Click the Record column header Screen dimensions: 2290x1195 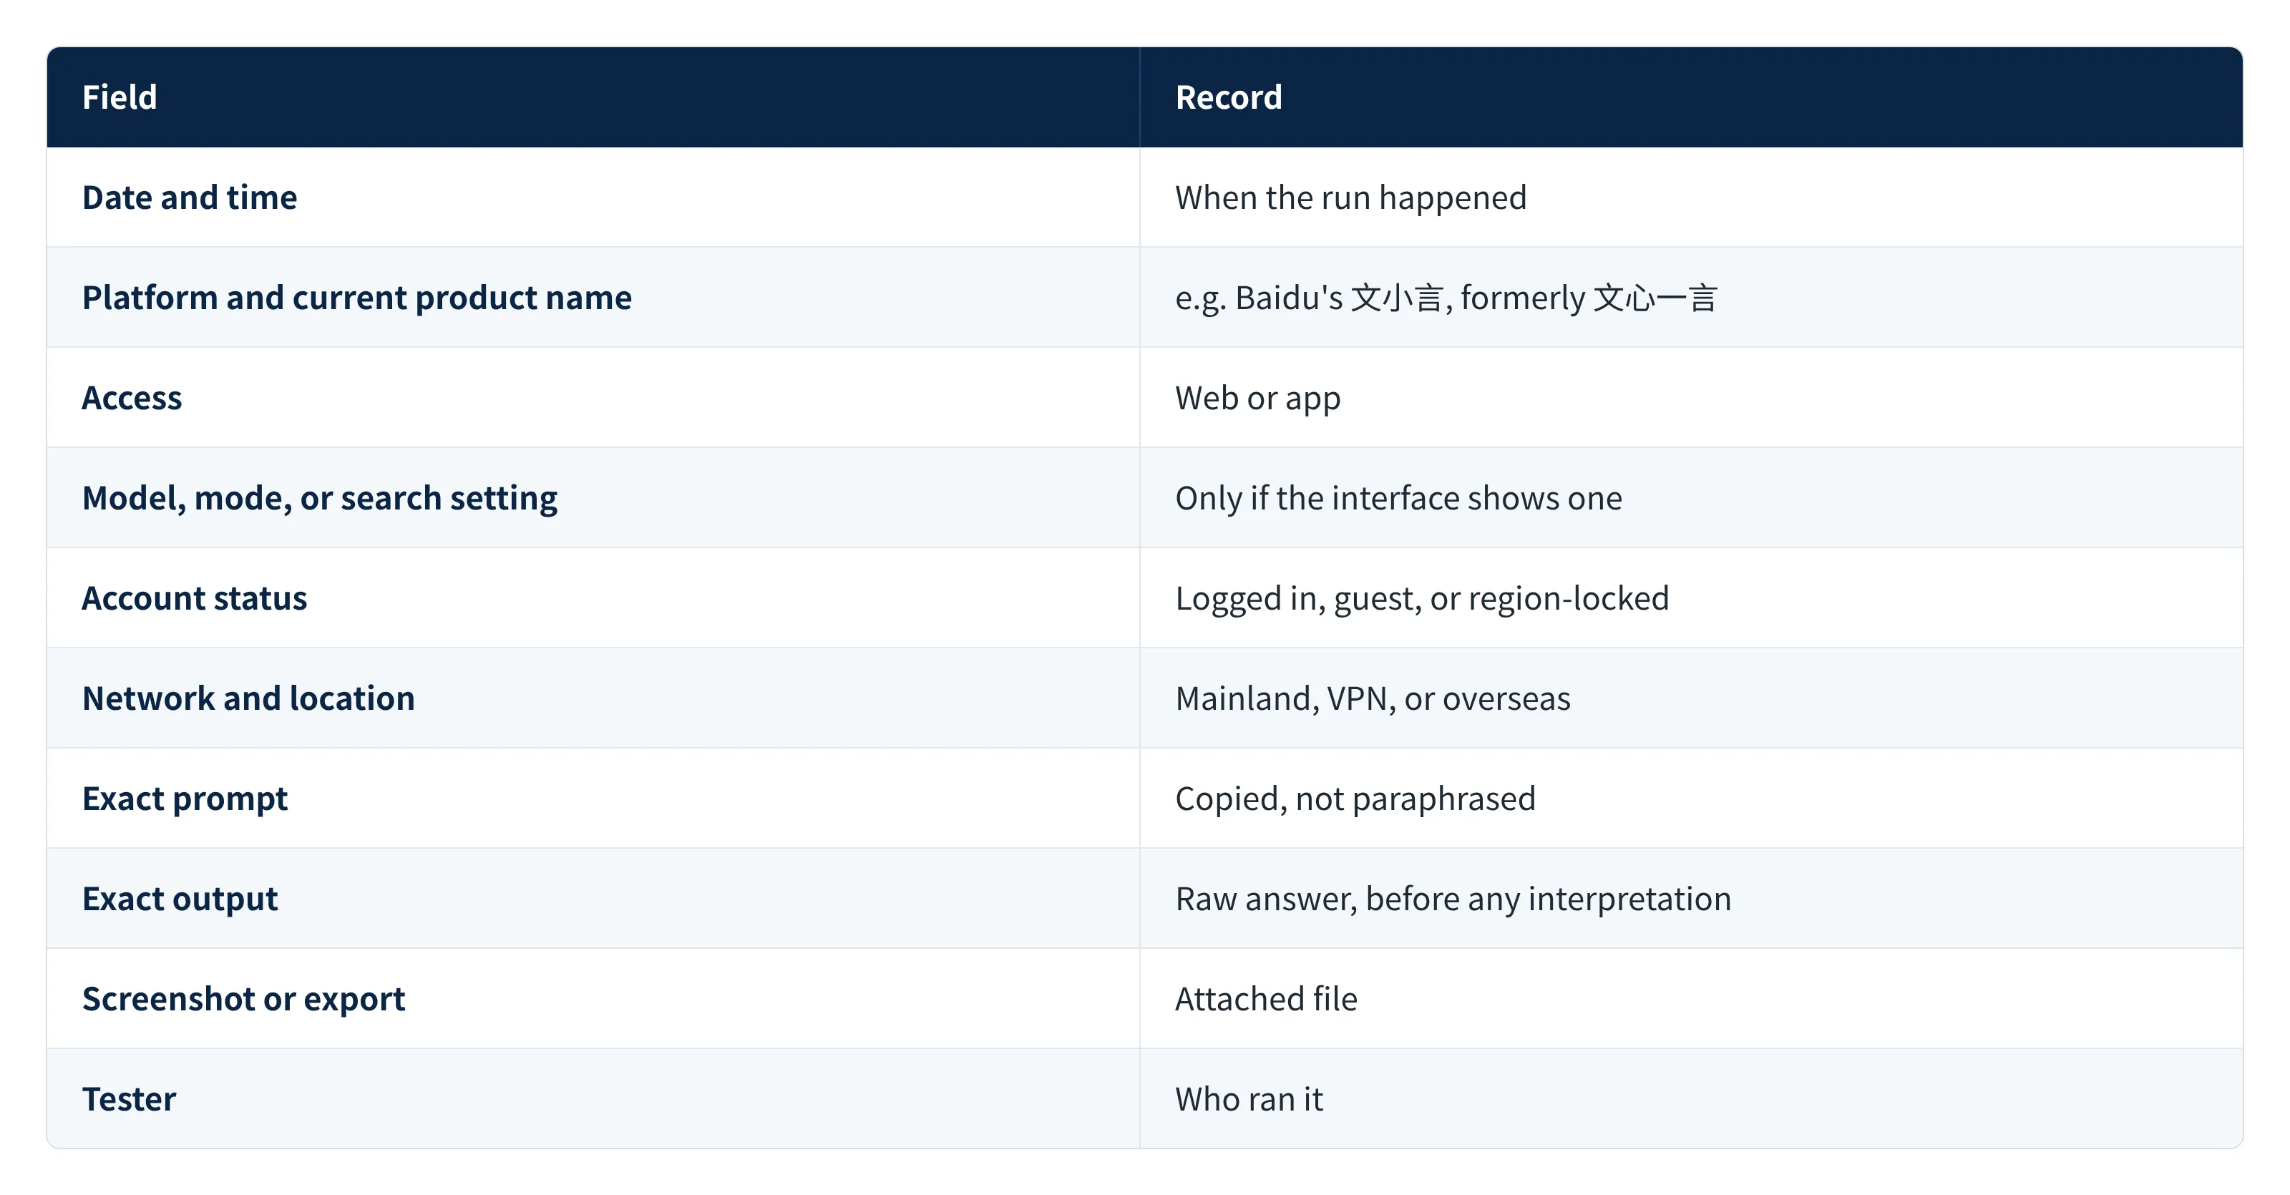tap(1691, 97)
